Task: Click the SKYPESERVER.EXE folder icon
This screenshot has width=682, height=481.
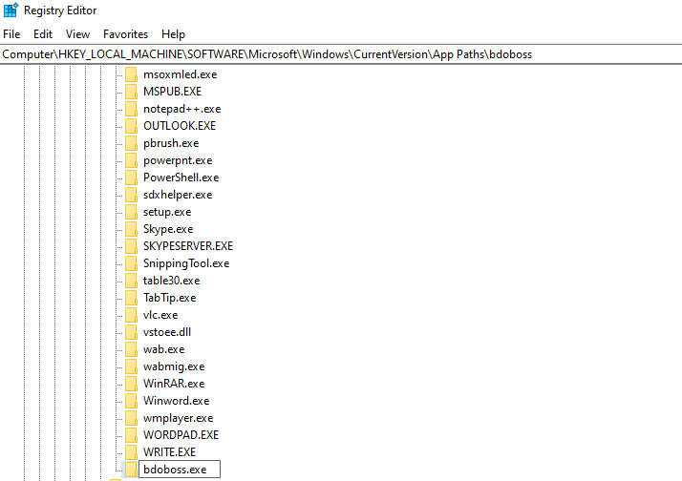Action: click(131, 246)
